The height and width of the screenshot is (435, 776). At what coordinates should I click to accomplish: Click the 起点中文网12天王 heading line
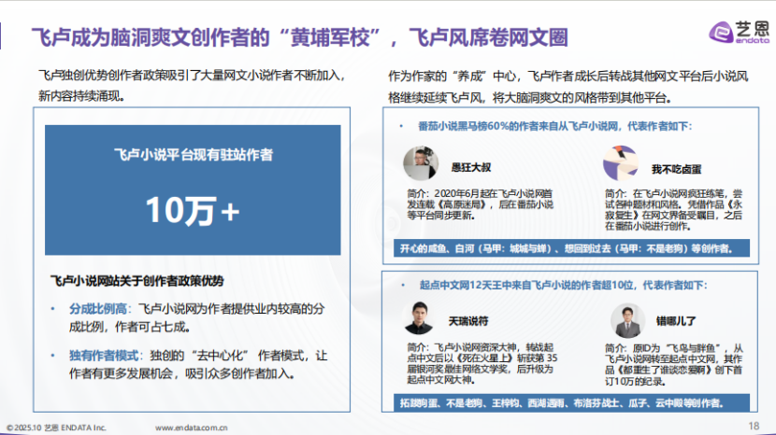coord(564,286)
